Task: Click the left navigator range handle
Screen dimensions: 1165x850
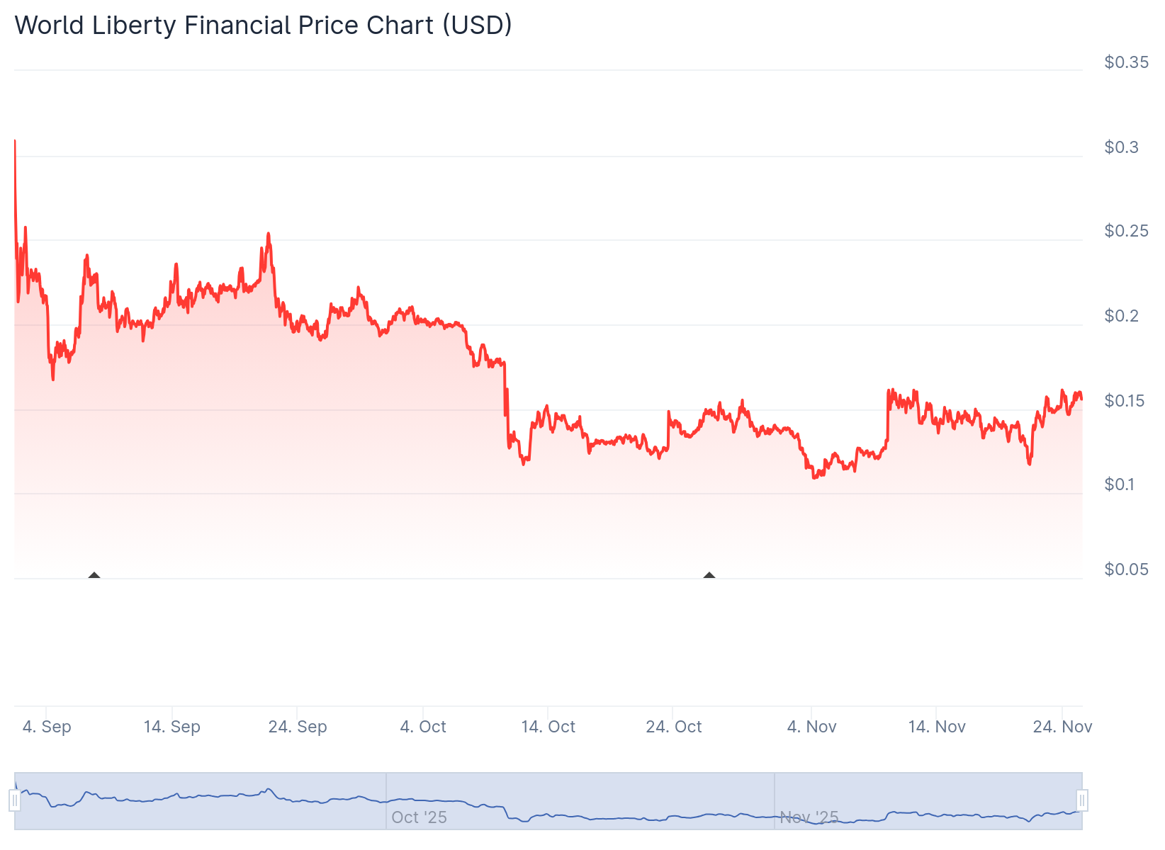Action: (14, 801)
